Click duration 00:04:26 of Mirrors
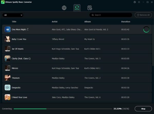 point(125,68)
